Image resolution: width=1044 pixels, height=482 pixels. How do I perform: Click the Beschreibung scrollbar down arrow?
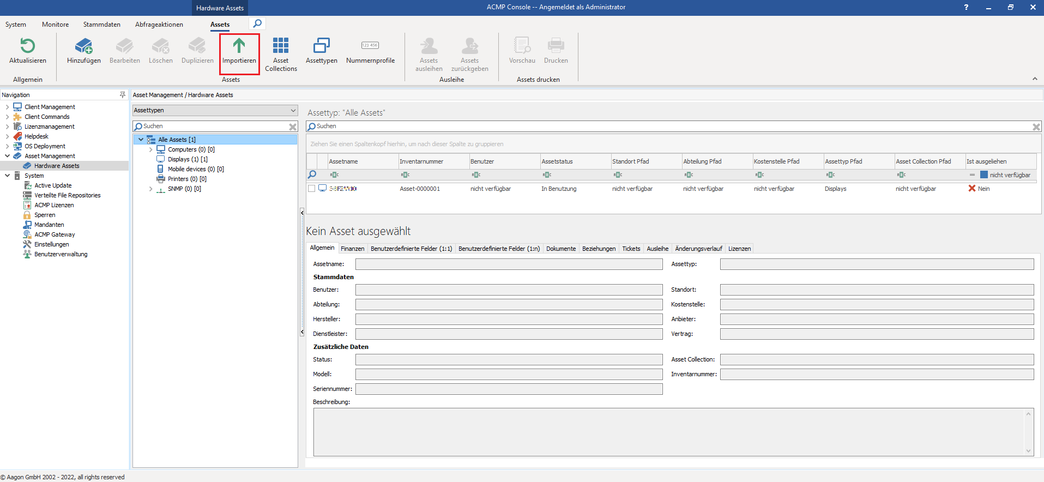1029,450
